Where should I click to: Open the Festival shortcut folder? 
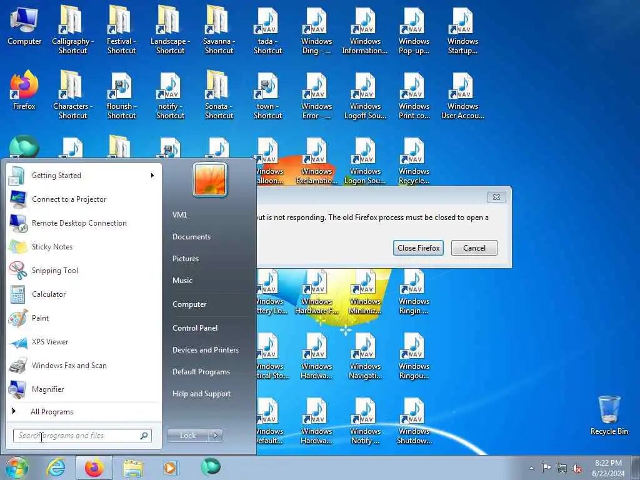[121, 29]
